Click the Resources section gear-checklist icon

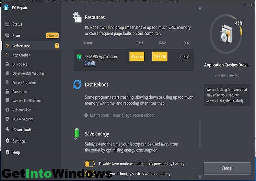(77, 17)
